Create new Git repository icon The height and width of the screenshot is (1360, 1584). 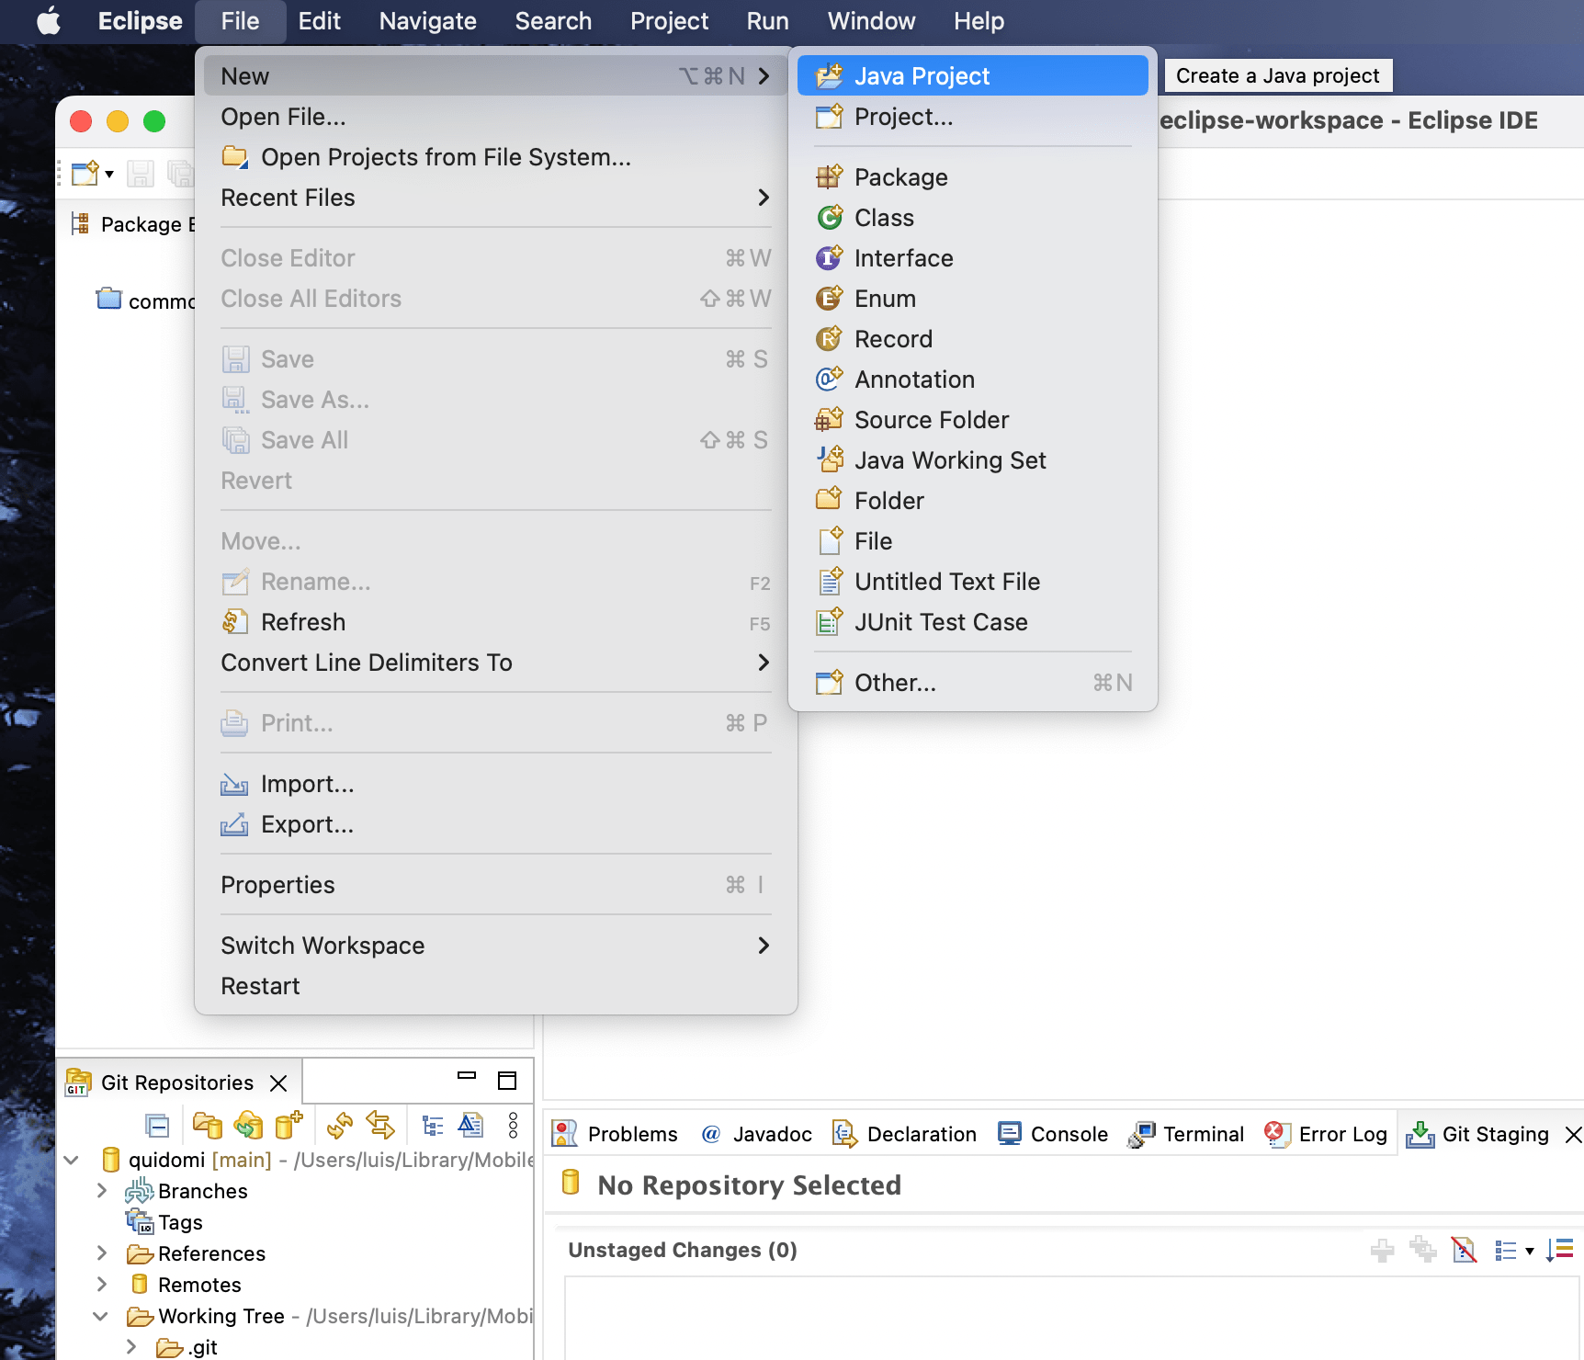point(289,1126)
